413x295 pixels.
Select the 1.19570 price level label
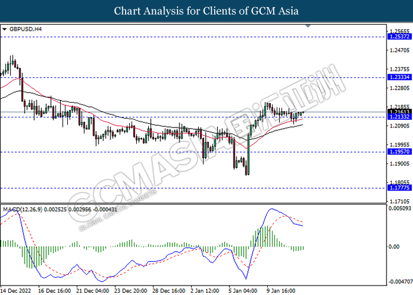click(399, 152)
